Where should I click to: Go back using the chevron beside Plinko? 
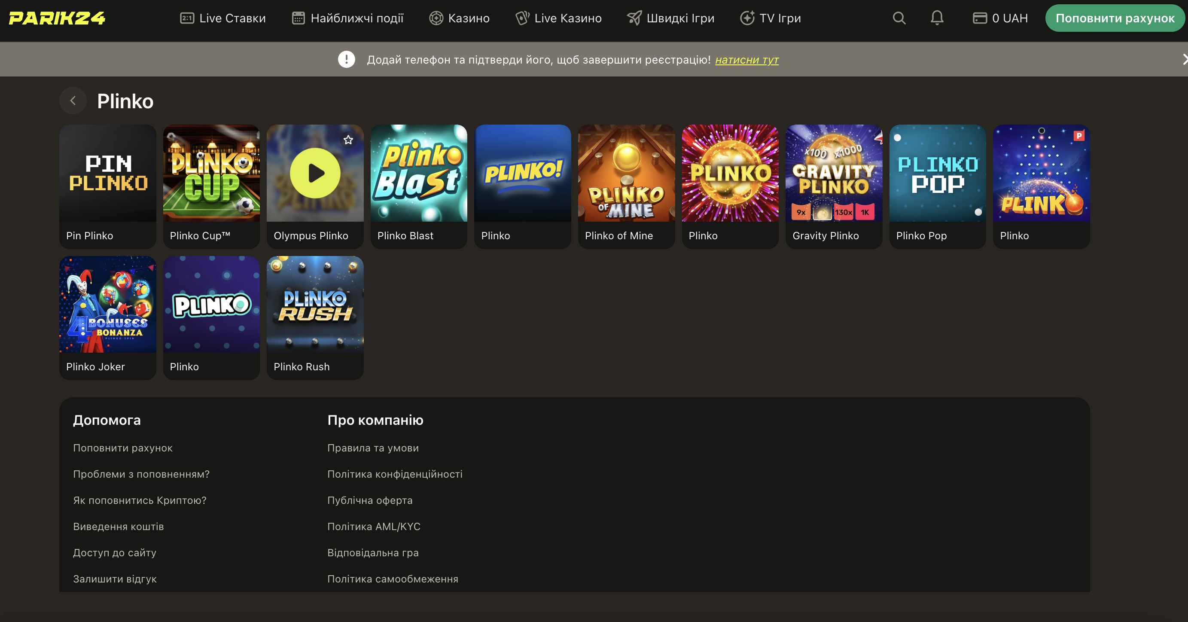73,101
